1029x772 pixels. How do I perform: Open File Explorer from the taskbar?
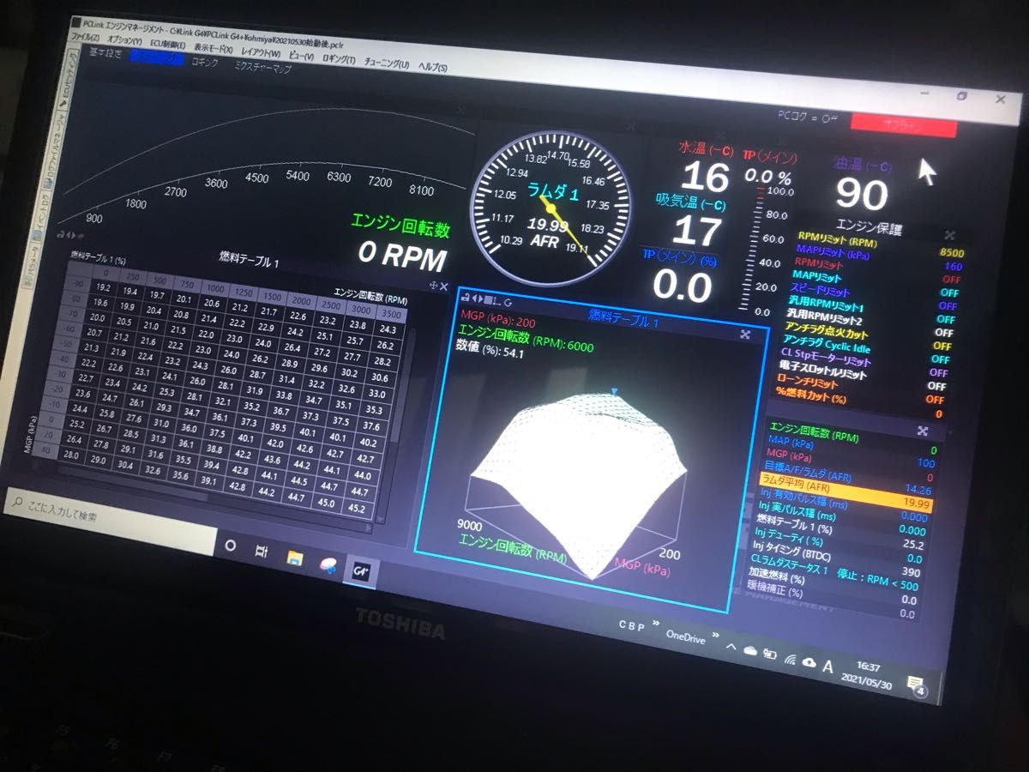coord(294,558)
